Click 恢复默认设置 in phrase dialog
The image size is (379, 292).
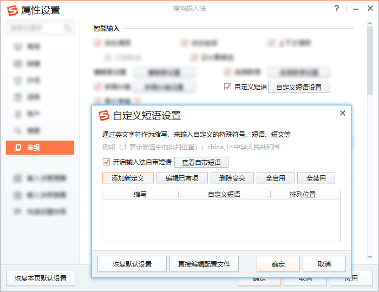click(x=132, y=264)
